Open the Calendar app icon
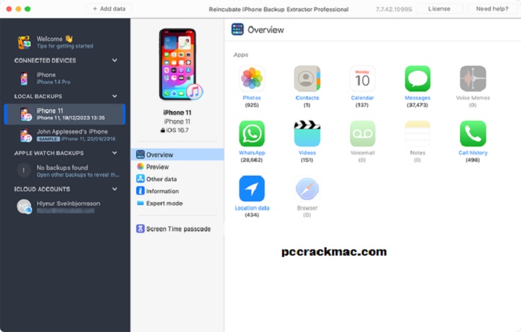This screenshot has height=332, width=521. (362, 78)
